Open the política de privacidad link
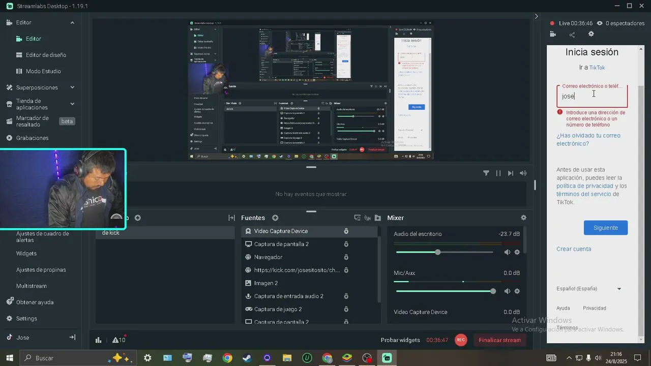 click(x=584, y=186)
